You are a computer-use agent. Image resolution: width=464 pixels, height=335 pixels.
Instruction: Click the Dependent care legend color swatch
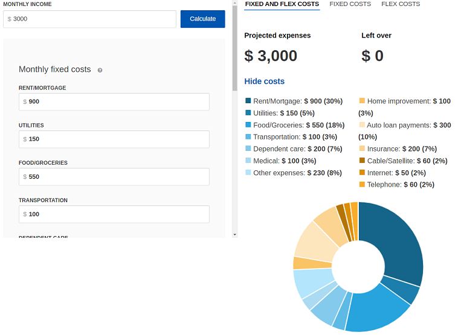[248, 148]
